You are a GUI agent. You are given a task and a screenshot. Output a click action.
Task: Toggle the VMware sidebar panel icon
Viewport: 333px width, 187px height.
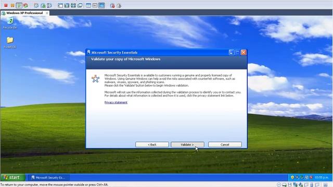point(60,6)
